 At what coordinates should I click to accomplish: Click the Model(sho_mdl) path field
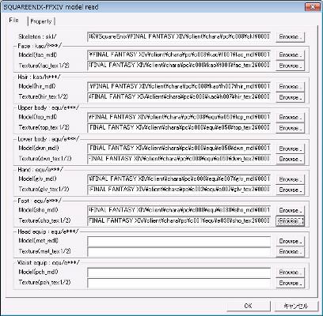(179, 210)
